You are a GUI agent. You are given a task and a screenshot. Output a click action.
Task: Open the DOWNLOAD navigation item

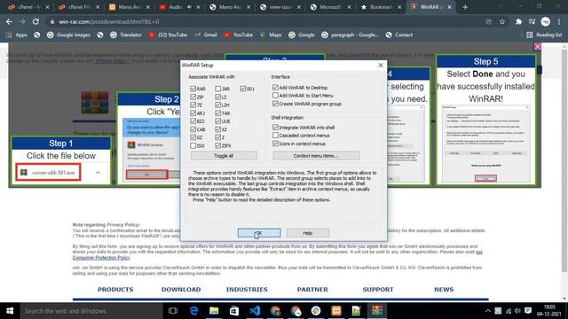181,290
